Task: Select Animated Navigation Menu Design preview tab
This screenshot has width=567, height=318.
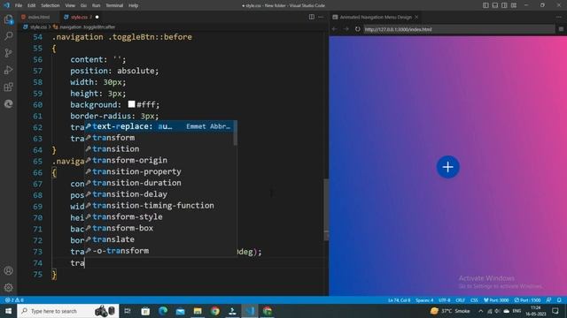Action: pos(376,17)
